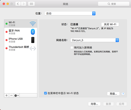Remove the selected service with the minus button
Screen dimensions: 131x110
[11, 95]
